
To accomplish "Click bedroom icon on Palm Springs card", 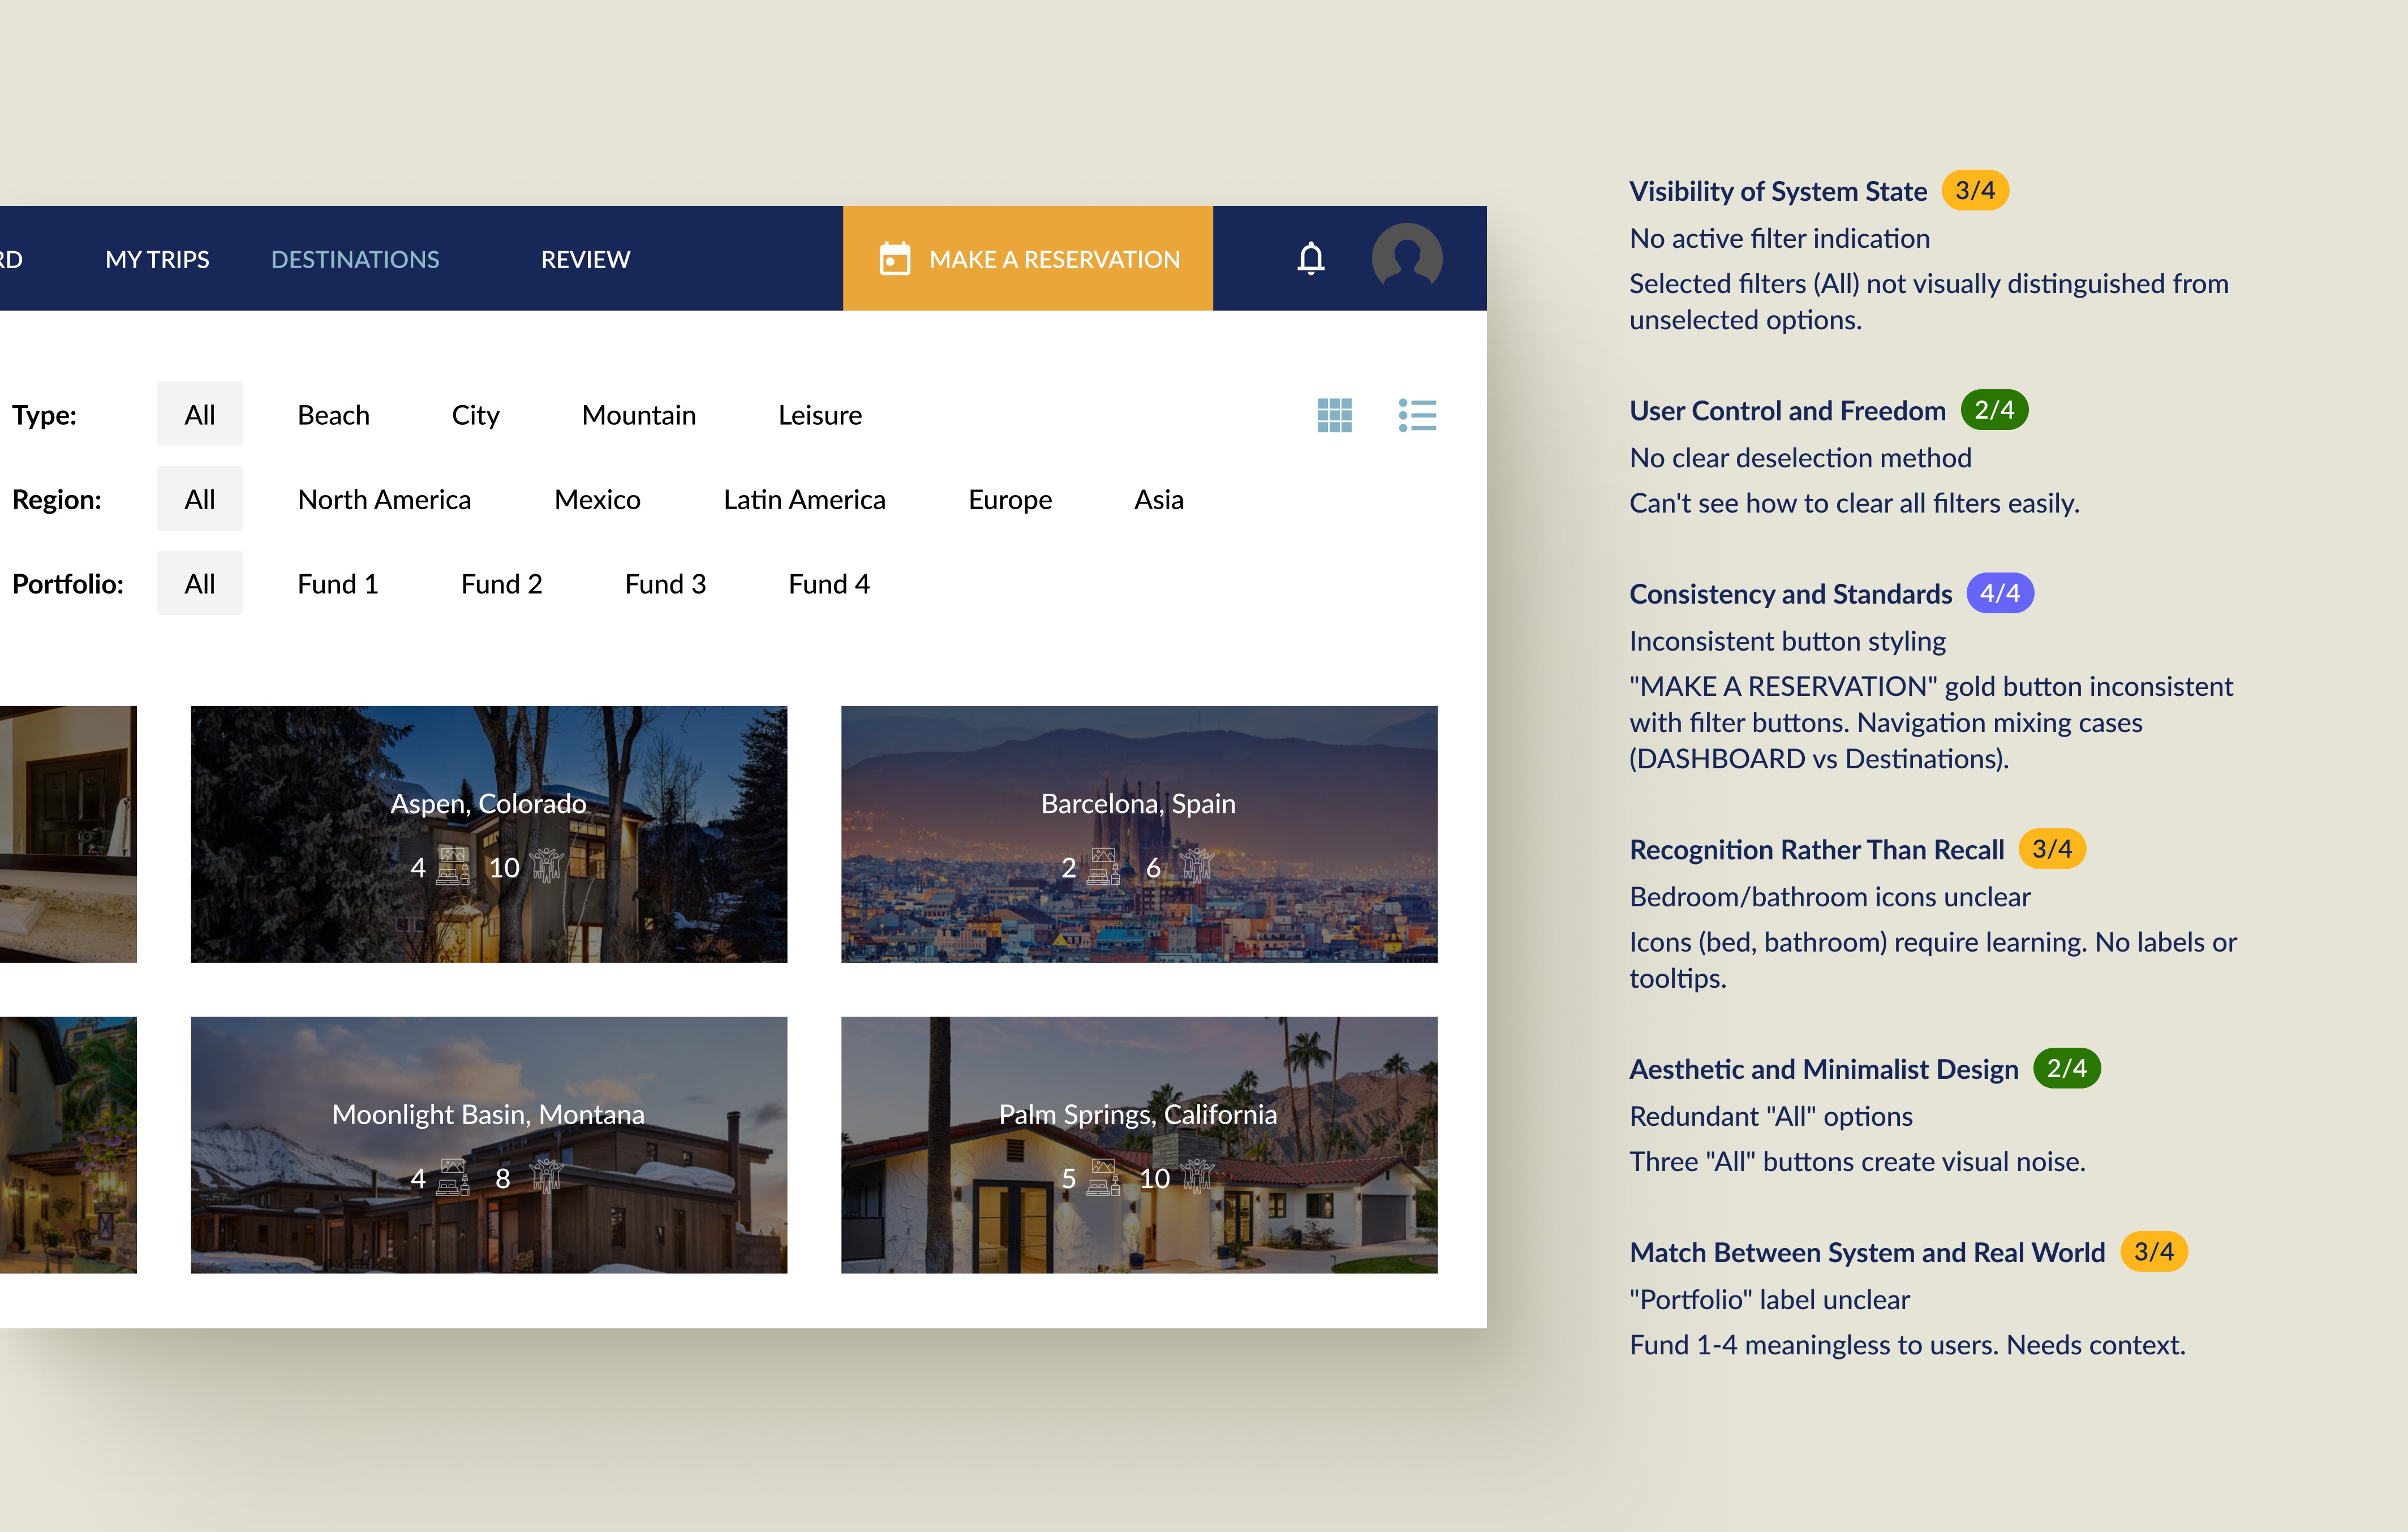I will (1103, 1178).
